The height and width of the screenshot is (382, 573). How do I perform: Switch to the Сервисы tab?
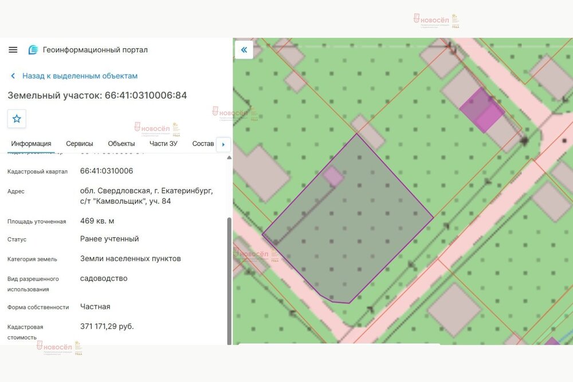pyautogui.click(x=79, y=144)
